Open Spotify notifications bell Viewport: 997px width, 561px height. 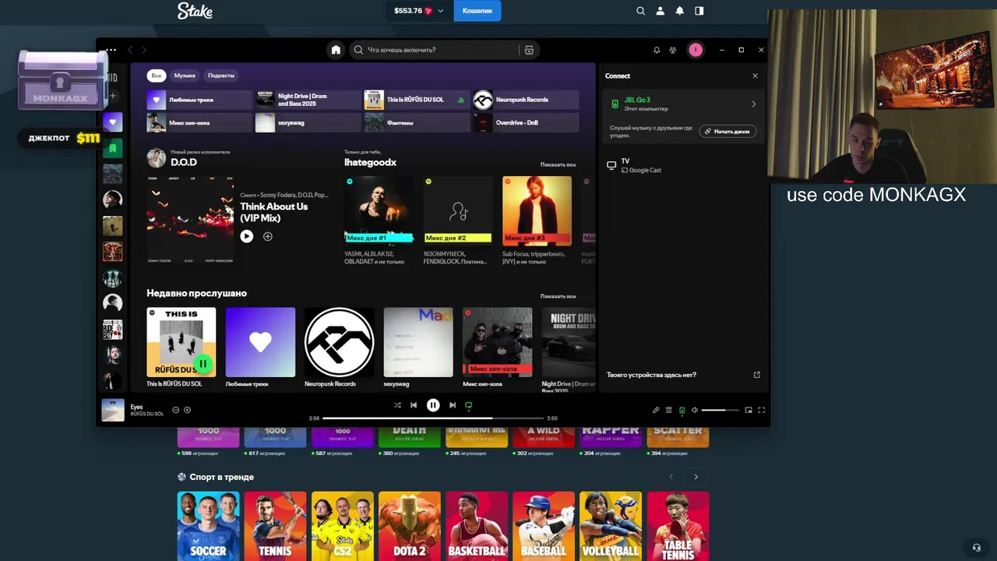point(657,50)
